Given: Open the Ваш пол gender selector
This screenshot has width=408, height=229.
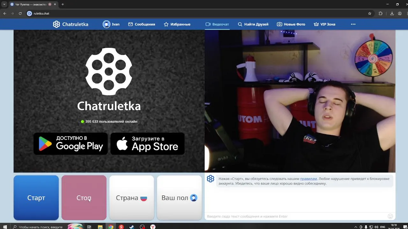Looking at the screenshot, I should pos(179,198).
